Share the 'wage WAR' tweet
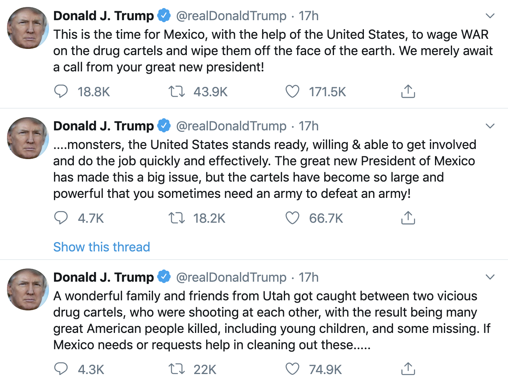This screenshot has height=388, width=508. tap(408, 92)
